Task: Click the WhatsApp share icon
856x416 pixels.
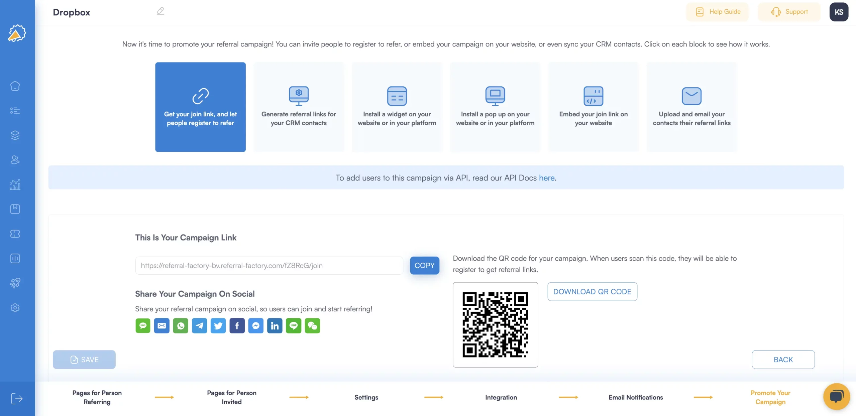Action: [x=181, y=325]
